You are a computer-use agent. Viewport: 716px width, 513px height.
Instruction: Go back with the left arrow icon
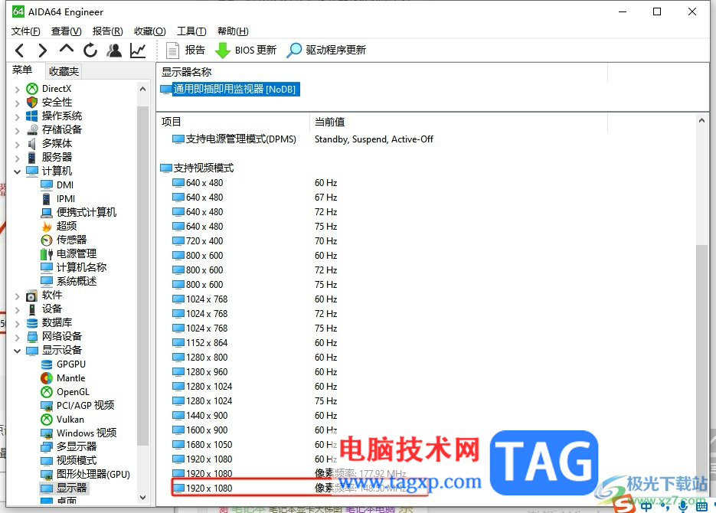point(19,51)
